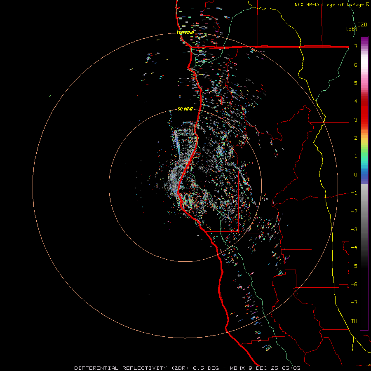Viewport: 371px width, 371px height.
Task: Click the 50 NMI range ring label
Action: pos(185,109)
